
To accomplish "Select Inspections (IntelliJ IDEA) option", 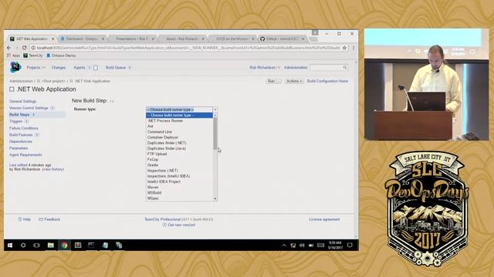I will [x=180, y=176].
